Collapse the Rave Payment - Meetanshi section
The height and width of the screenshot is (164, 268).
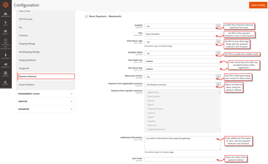[86, 17]
